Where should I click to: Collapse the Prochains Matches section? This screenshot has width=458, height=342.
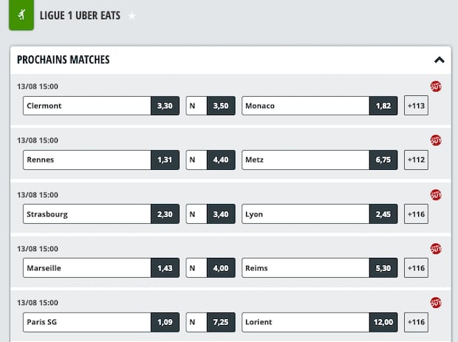pos(439,60)
